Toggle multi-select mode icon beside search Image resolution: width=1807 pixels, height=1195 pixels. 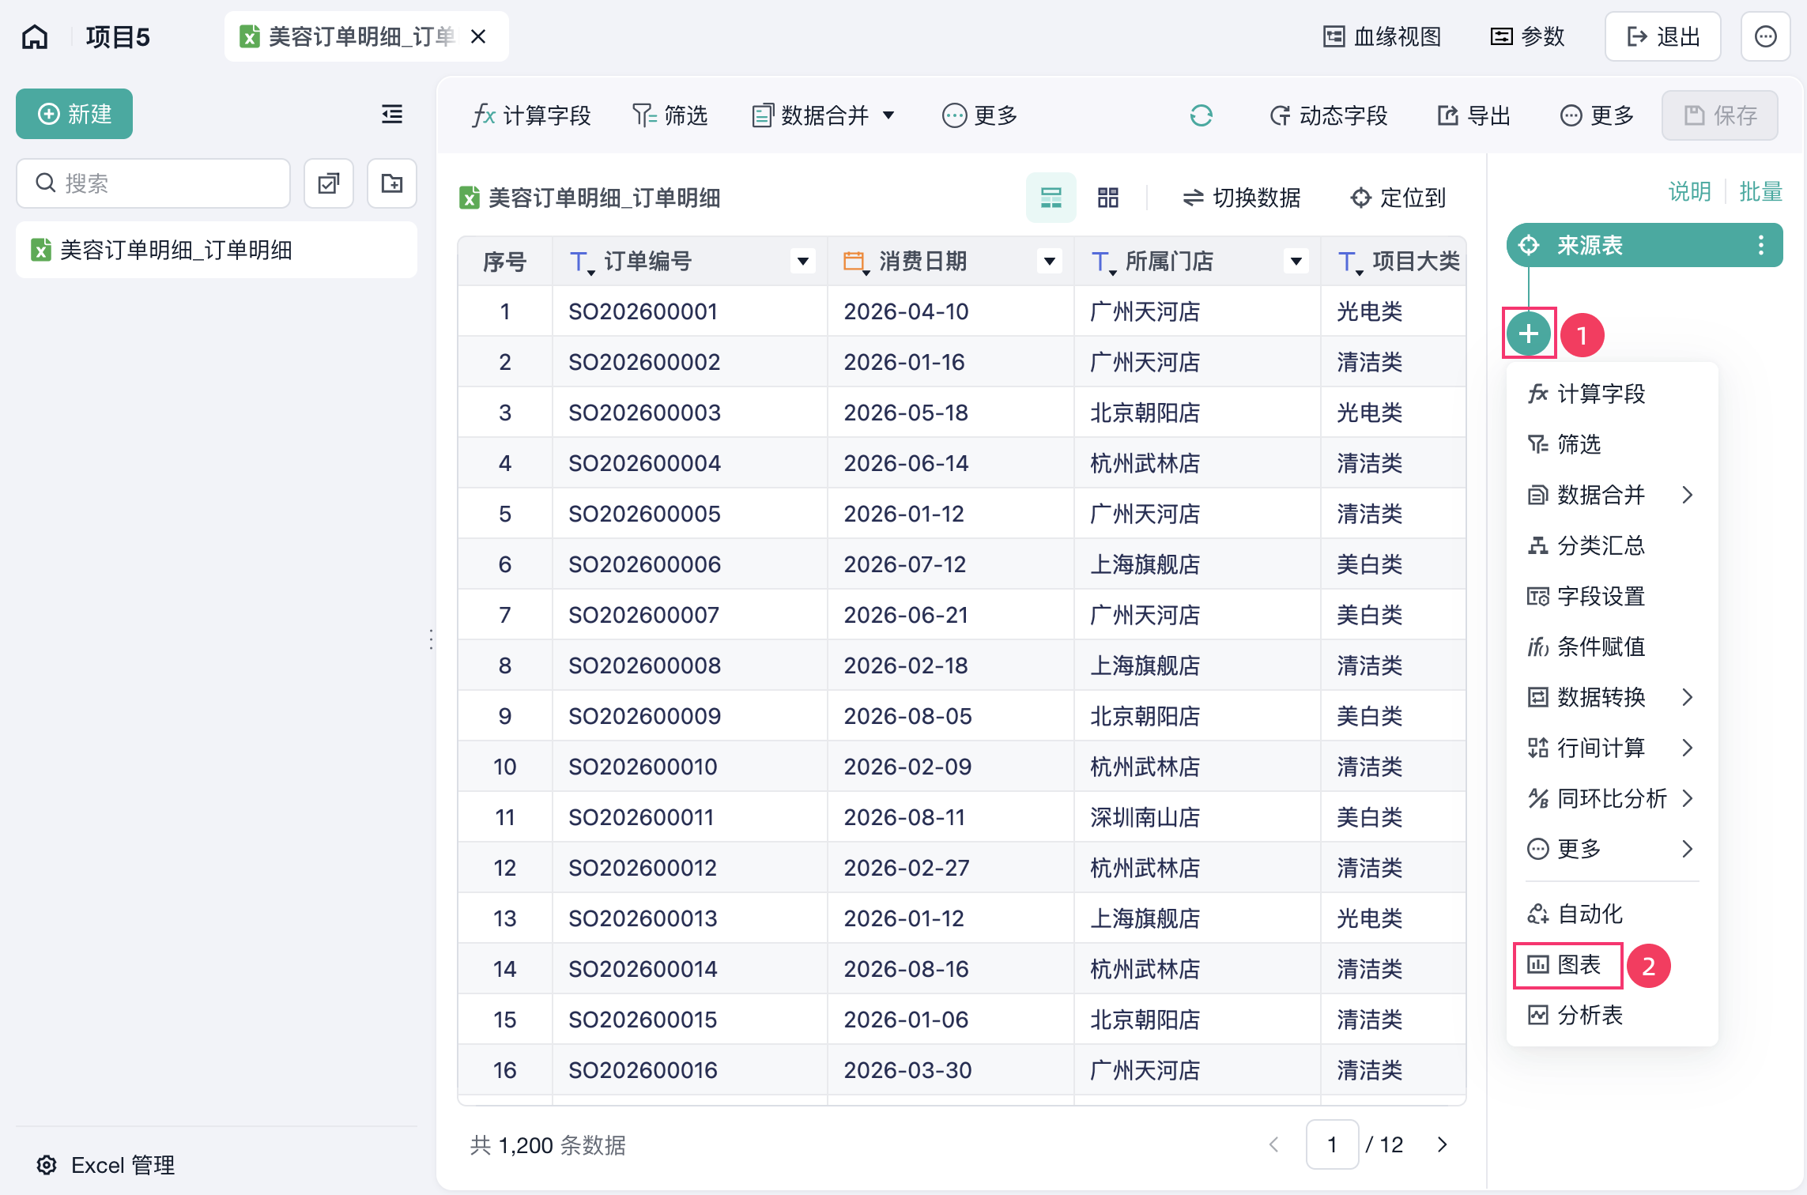(x=329, y=183)
